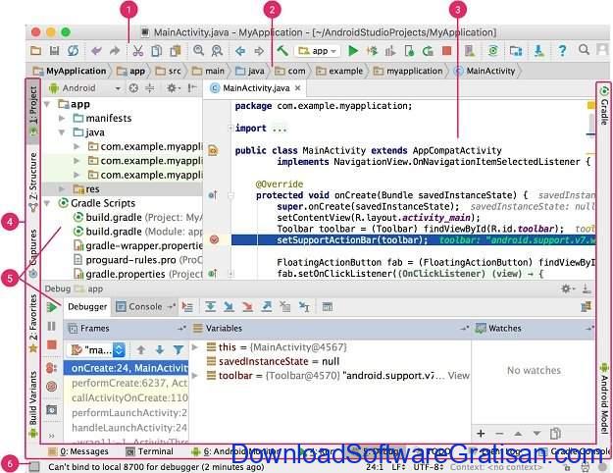
Task: Click the Help question mark icon
Action: (562, 50)
